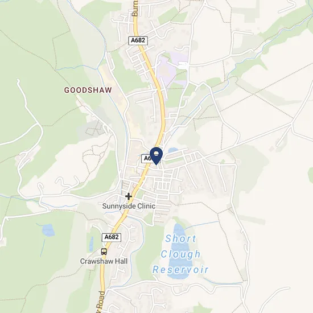Click the Sunnyside Clinic text label

pyautogui.click(x=129, y=206)
